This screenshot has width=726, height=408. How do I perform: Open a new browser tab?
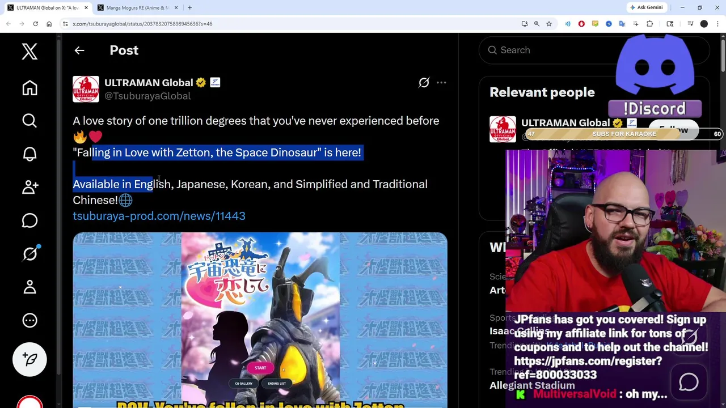point(189,8)
